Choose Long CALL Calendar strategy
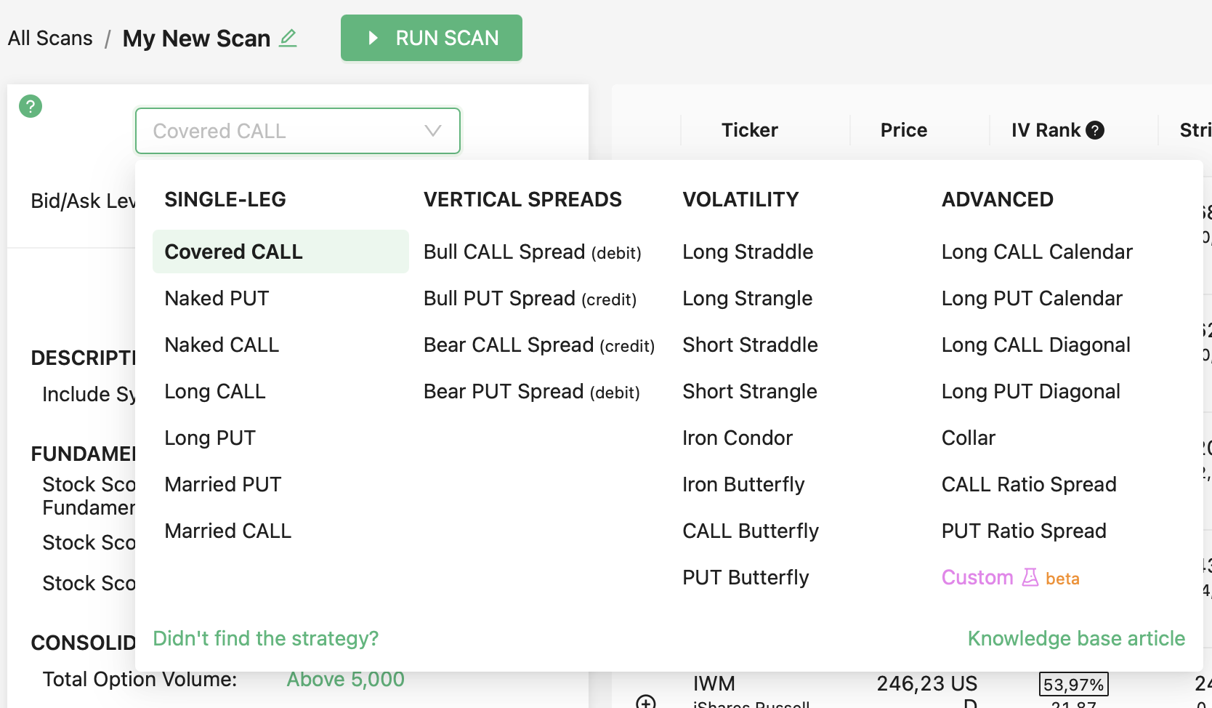Screen dimensions: 1212x708 [1036, 252]
